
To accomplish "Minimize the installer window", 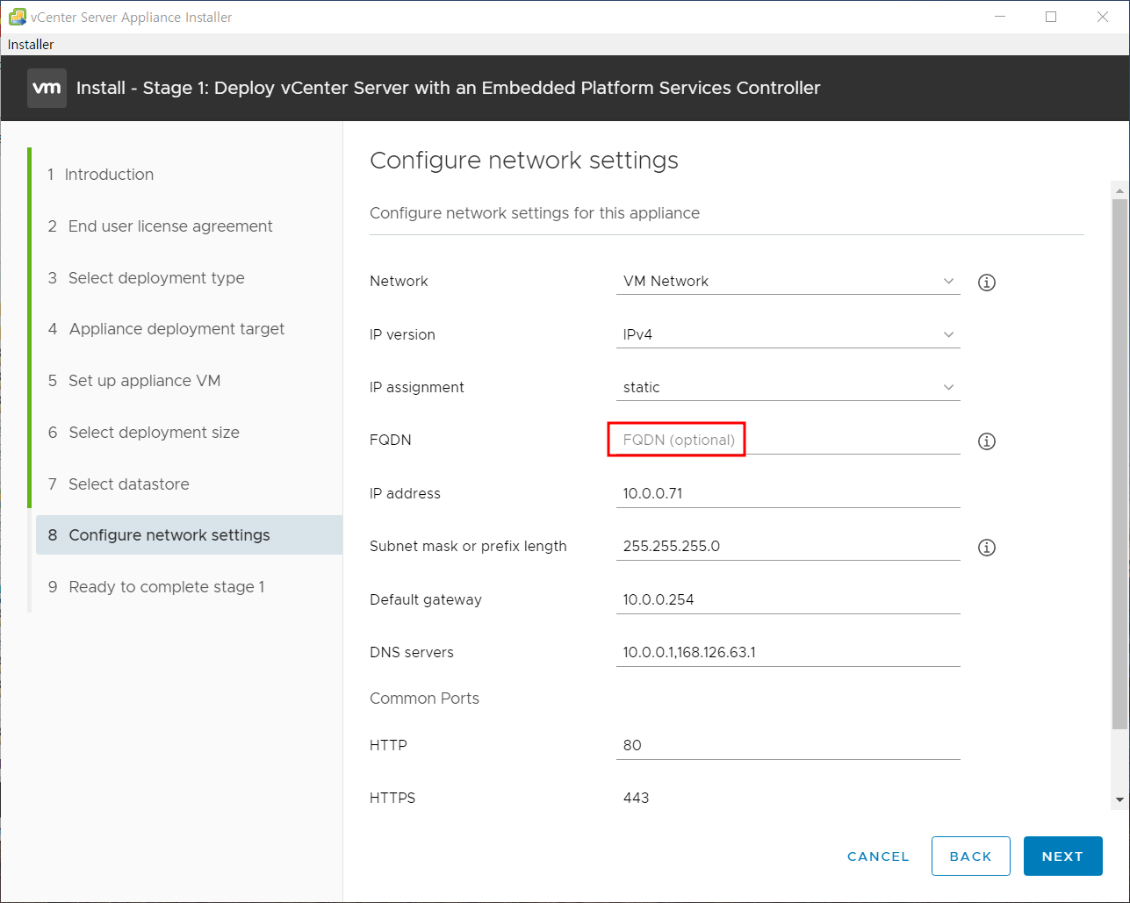I will pyautogui.click(x=999, y=17).
